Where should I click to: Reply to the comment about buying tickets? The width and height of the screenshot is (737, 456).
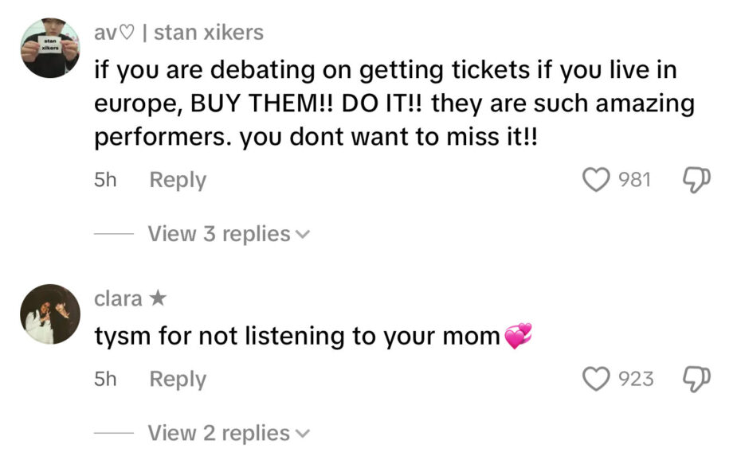click(x=178, y=180)
